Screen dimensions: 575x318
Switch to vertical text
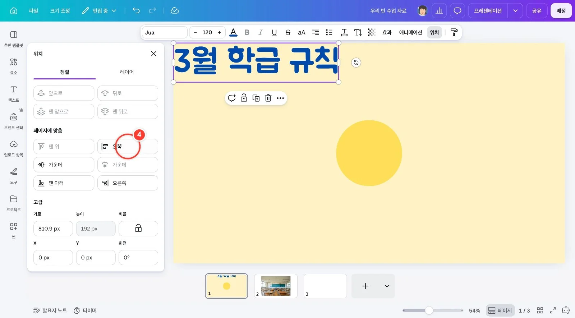click(x=358, y=32)
